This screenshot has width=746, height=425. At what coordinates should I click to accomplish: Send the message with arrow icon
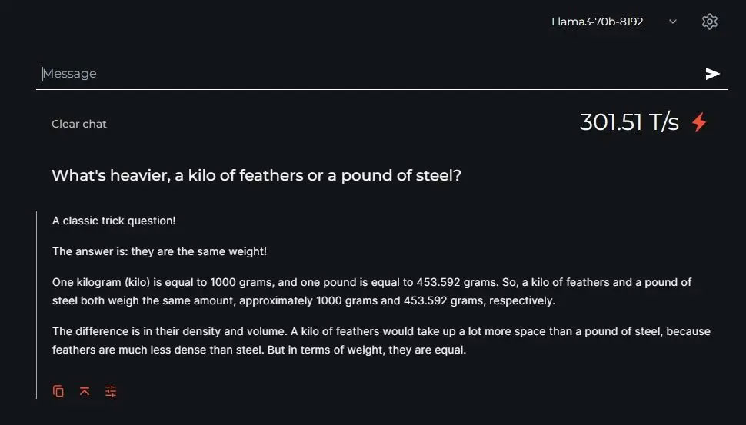pos(712,74)
